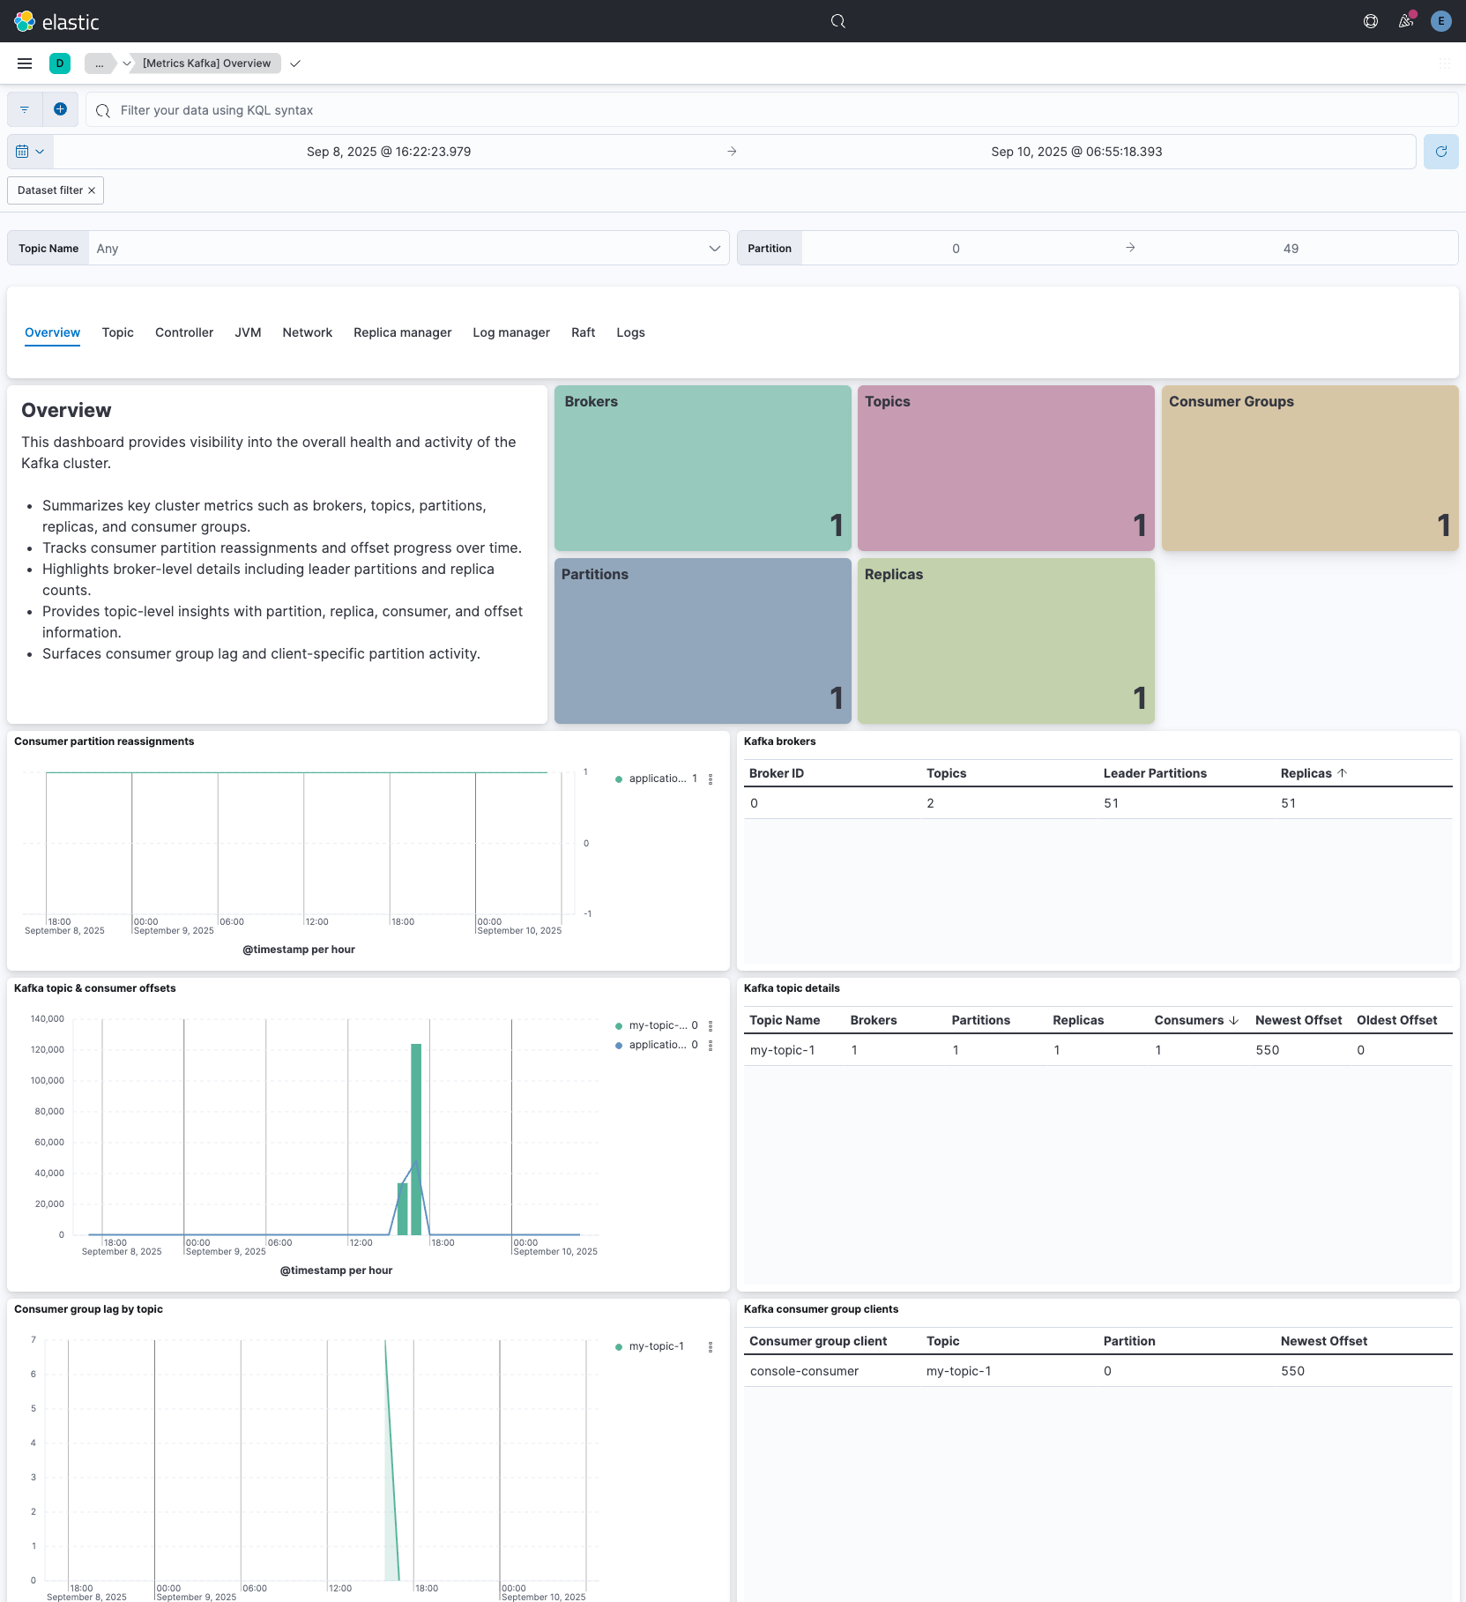The image size is (1466, 1602).
Task: Expand the collapsed breadcrumb ellipsis
Action: pos(99,63)
